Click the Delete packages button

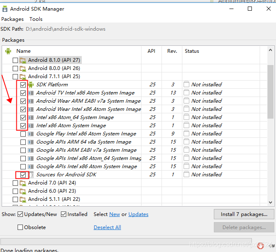pos(244,227)
